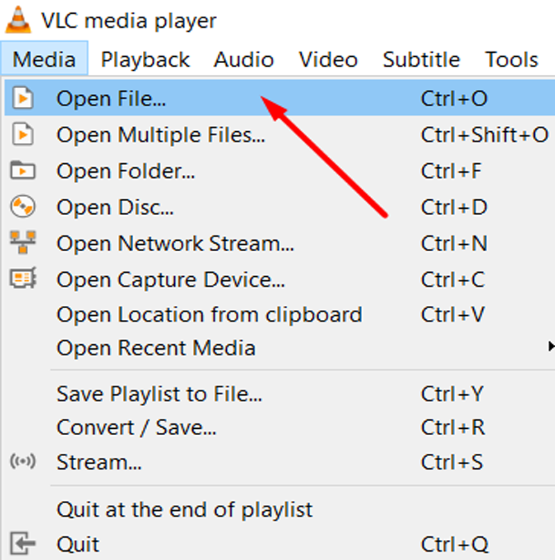The height and width of the screenshot is (560, 555).
Task: Click the Stream broadcast icon
Action: tap(23, 462)
